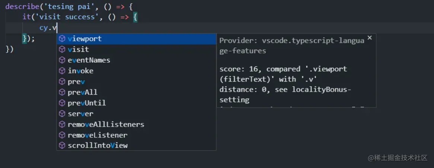Viewport: 434px width, 168px height.
Task: Choose the scrollIntoView suggestion
Action: click(x=98, y=146)
